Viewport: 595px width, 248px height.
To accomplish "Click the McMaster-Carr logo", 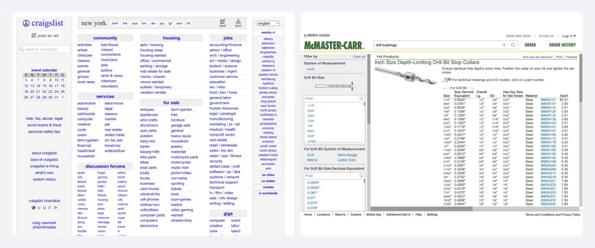I will tap(334, 45).
